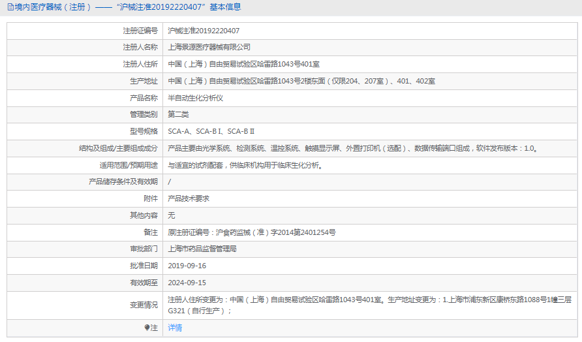Click the 其他内容 row label
582x342 pixels.
(144, 215)
